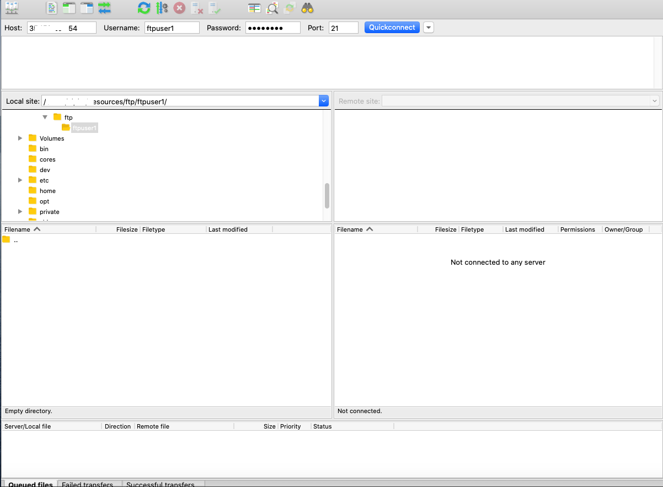Open the directory listing filters icon
The height and width of the screenshot is (487, 663).
pos(254,8)
